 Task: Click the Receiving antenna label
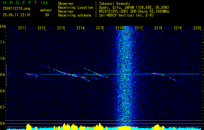[x=75, y=15]
